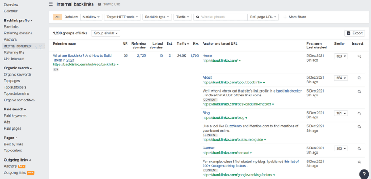The width and height of the screenshot is (371, 179).
Task: Open Top pages report
Action: pos(12,81)
